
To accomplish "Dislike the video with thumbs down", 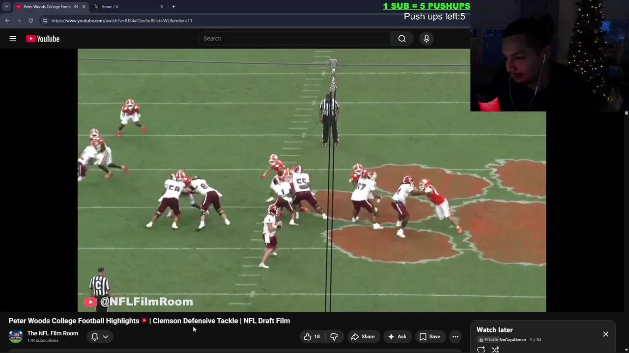I will coord(334,337).
